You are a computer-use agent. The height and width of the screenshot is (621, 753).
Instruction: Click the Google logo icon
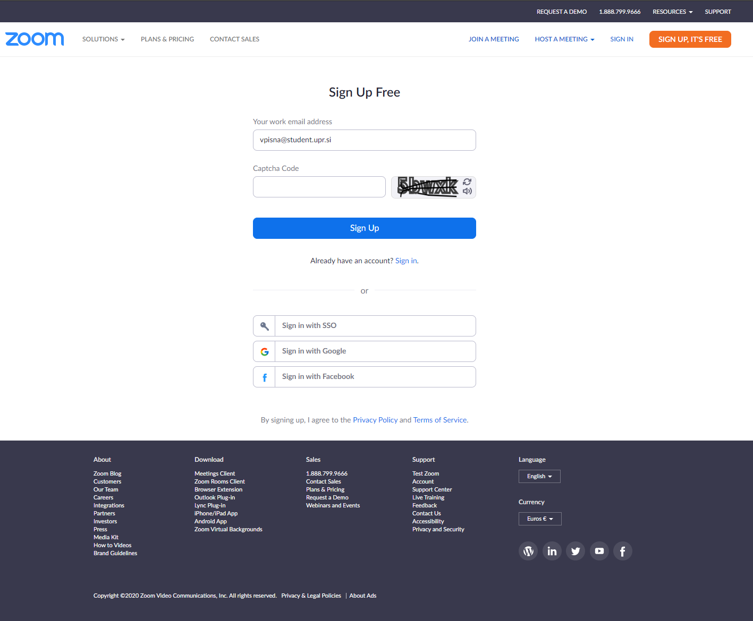click(265, 351)
